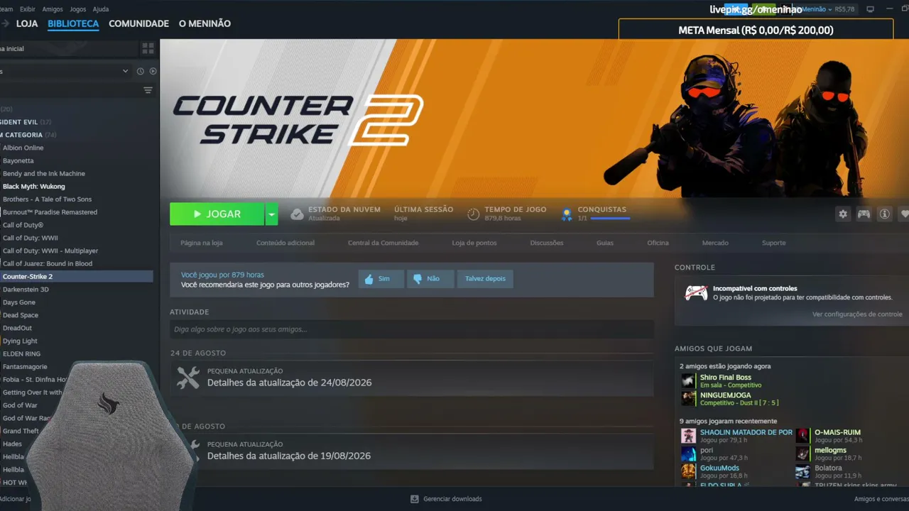Select Black Myth: Wukong in library list
The width and height of the screenshot is (909, 511).
click(x=33, y=187)
